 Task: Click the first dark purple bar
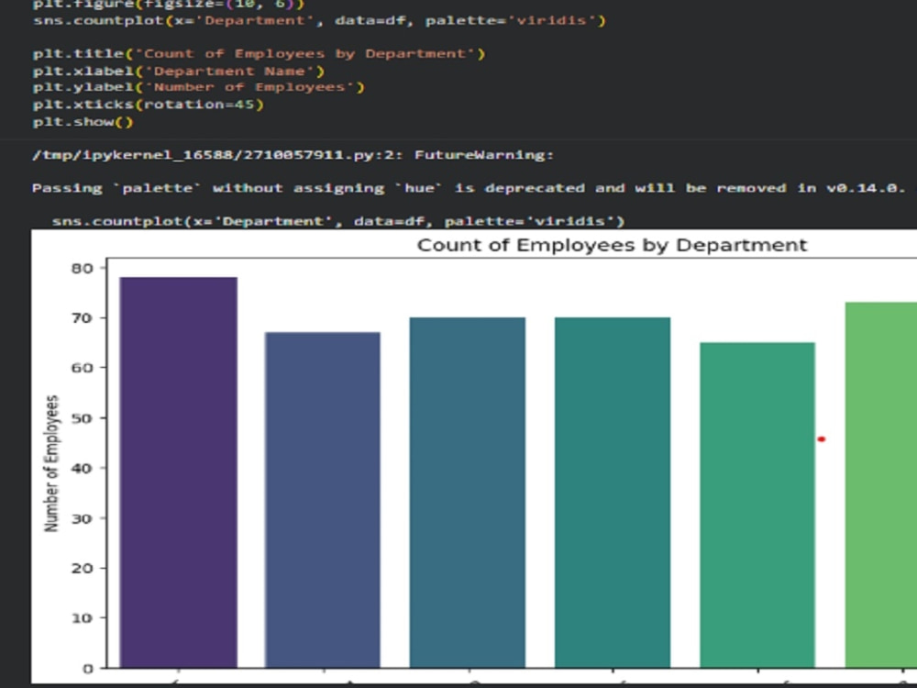pyautogui.click(x=179, y=472)
